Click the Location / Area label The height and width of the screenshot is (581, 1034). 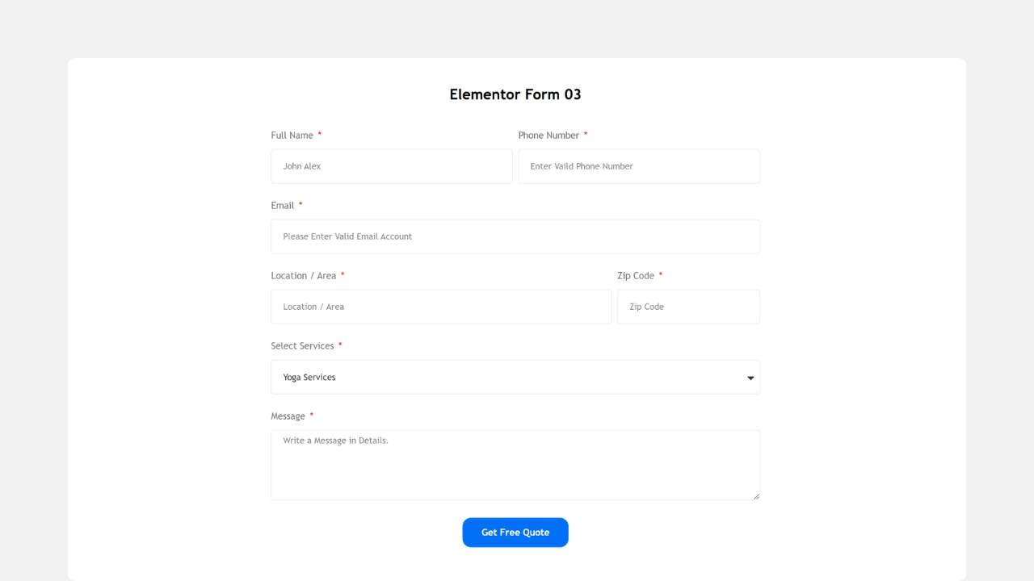tap(303, 276)
